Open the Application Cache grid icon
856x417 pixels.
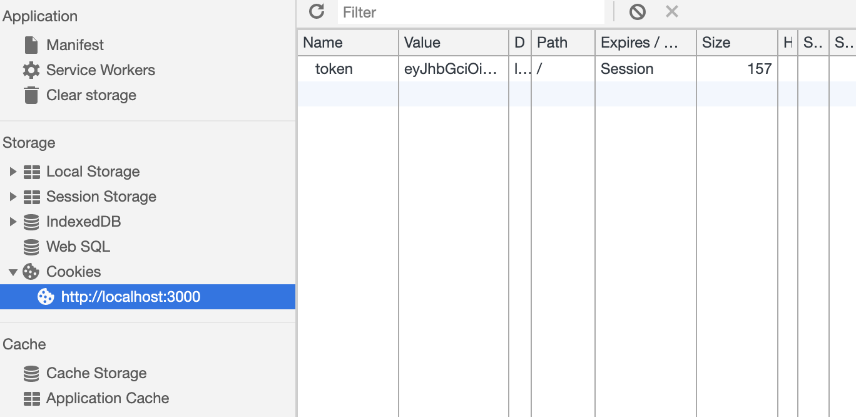pos(31,398)
